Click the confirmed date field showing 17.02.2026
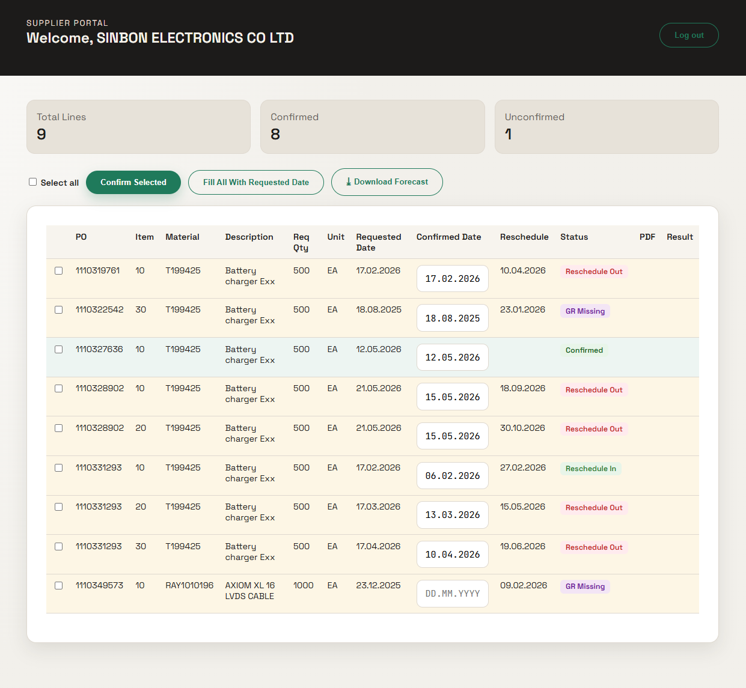Image resolution: width=746 pixels, height=688 pixels. (452, 278)
